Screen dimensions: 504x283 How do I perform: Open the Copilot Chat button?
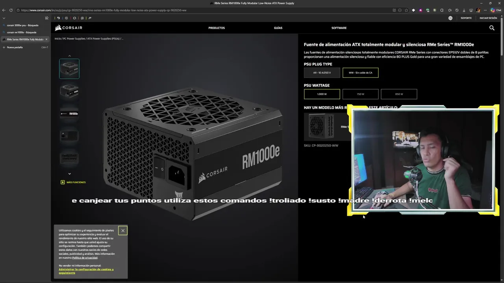tap(496, 10)
